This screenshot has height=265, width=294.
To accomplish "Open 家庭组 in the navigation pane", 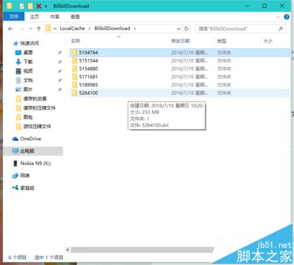I will tap(27, 188).
